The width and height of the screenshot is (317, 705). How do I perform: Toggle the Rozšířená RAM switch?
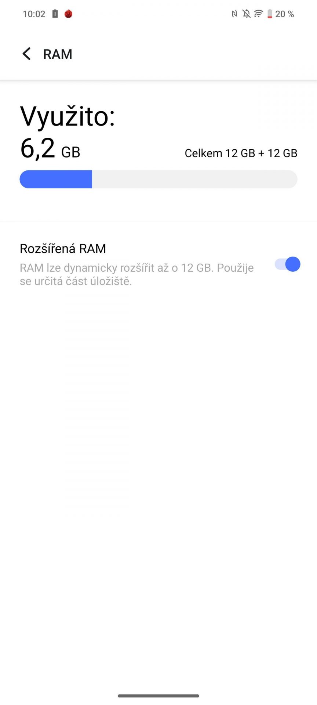288,264
